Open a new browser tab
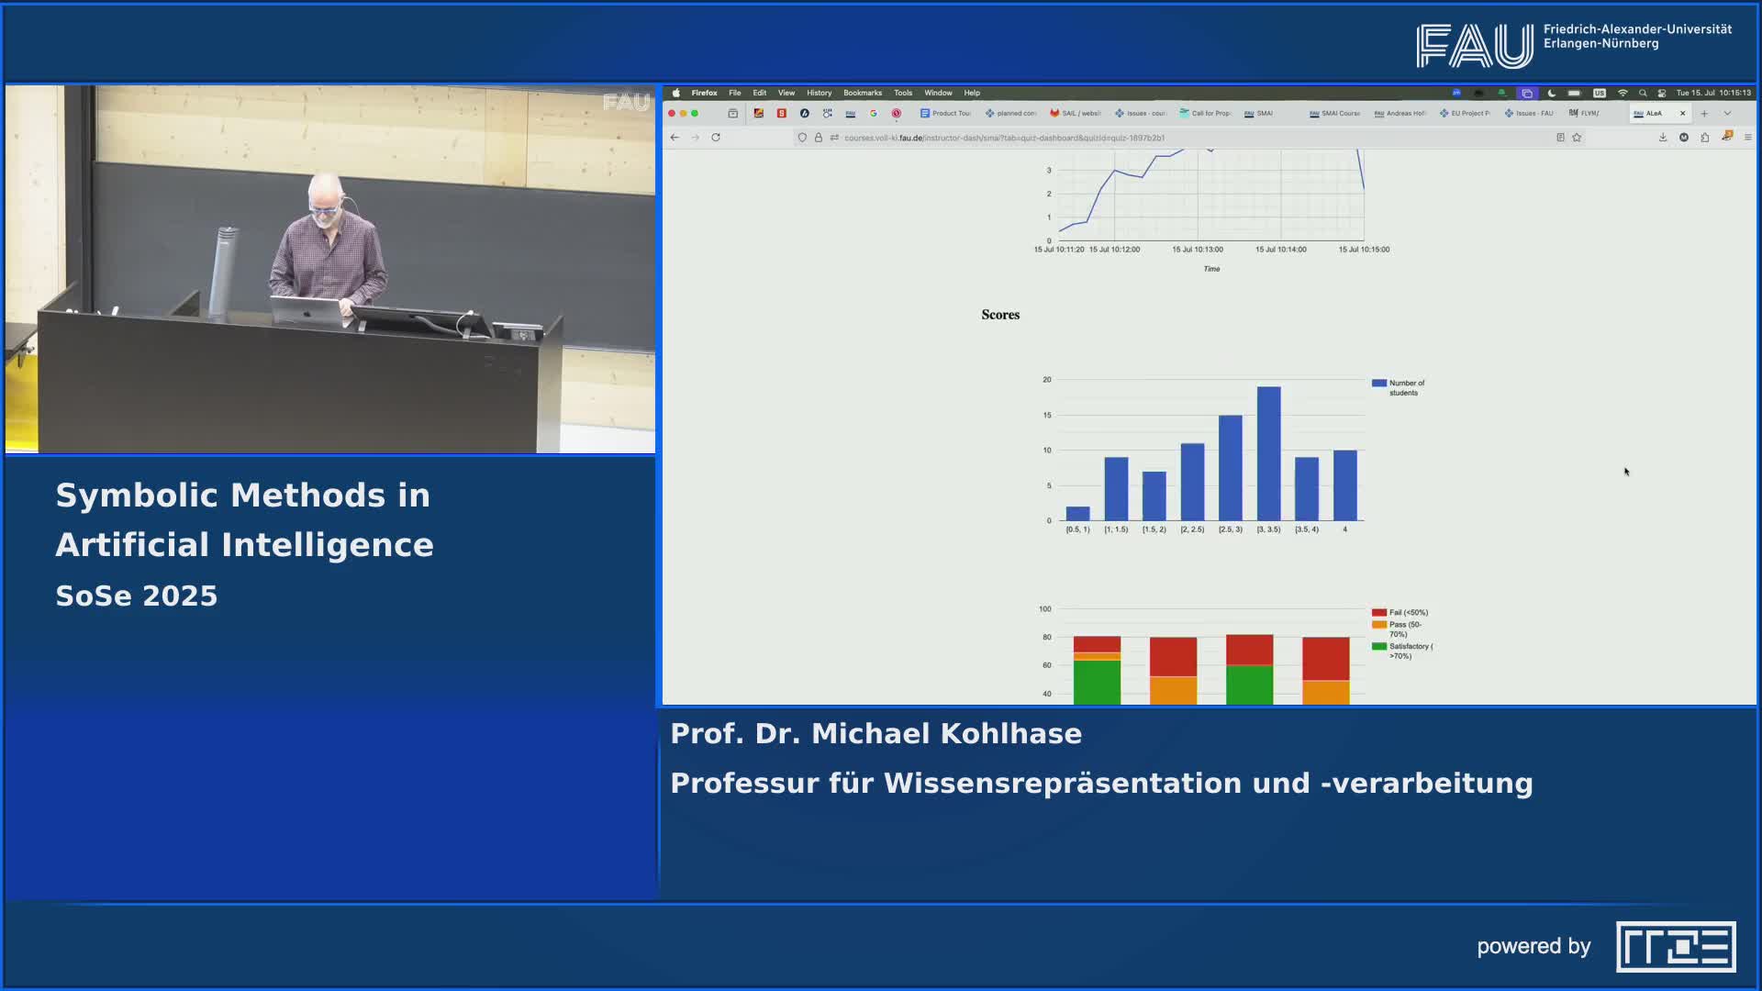This screenshot has height=991, width=1762. (1704, 114)
